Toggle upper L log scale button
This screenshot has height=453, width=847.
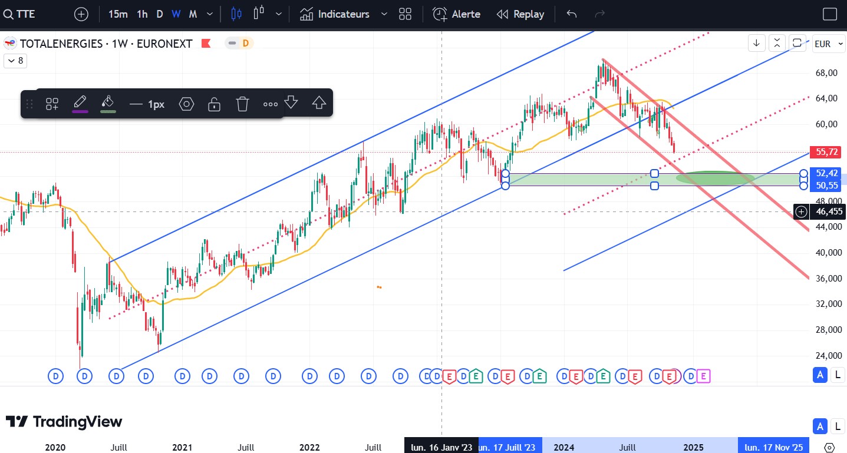(x=838, y=374)
